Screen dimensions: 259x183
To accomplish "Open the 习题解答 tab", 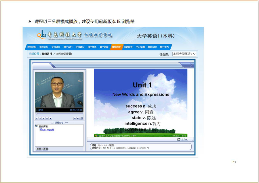I will click(128, 47).
